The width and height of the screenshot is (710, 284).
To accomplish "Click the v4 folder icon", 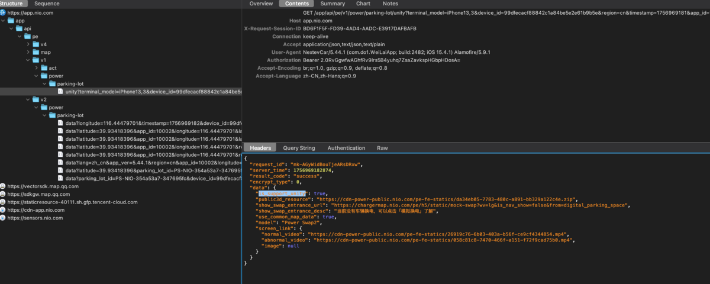I will pos(36,44).
